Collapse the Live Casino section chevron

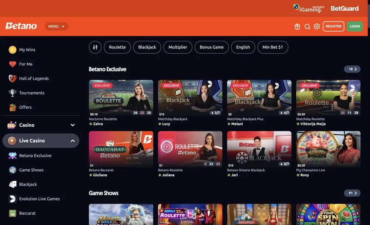[x=73, y=141]
